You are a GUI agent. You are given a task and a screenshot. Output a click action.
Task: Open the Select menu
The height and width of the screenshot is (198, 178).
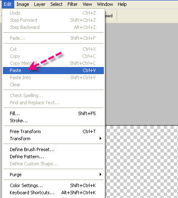pyautogui.click(x=57, y=4)
